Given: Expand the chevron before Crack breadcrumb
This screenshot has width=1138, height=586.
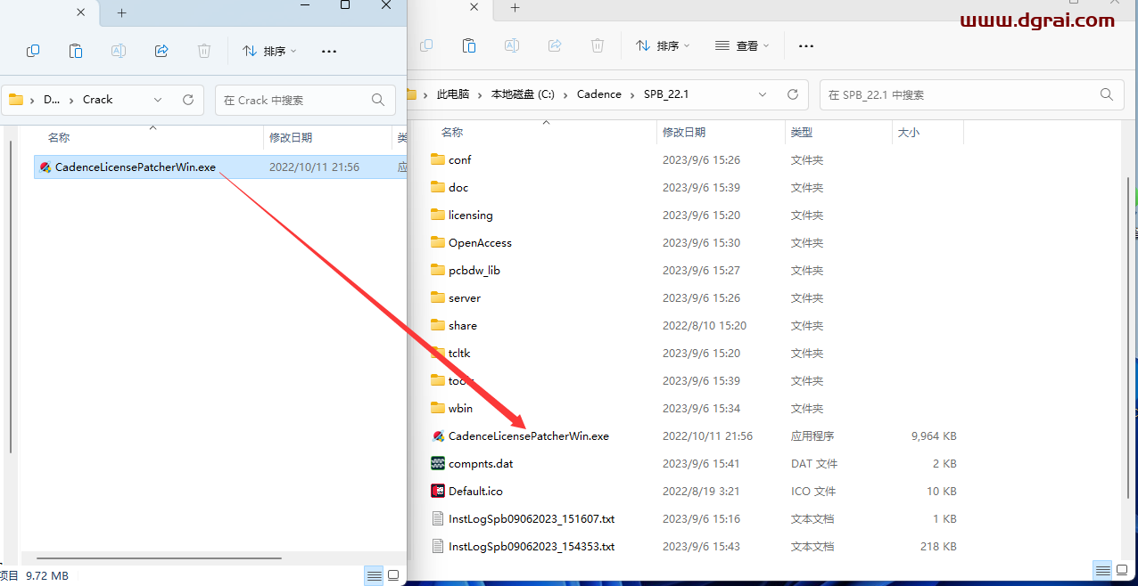Looking at the screenshot, I should click(73, 100).
